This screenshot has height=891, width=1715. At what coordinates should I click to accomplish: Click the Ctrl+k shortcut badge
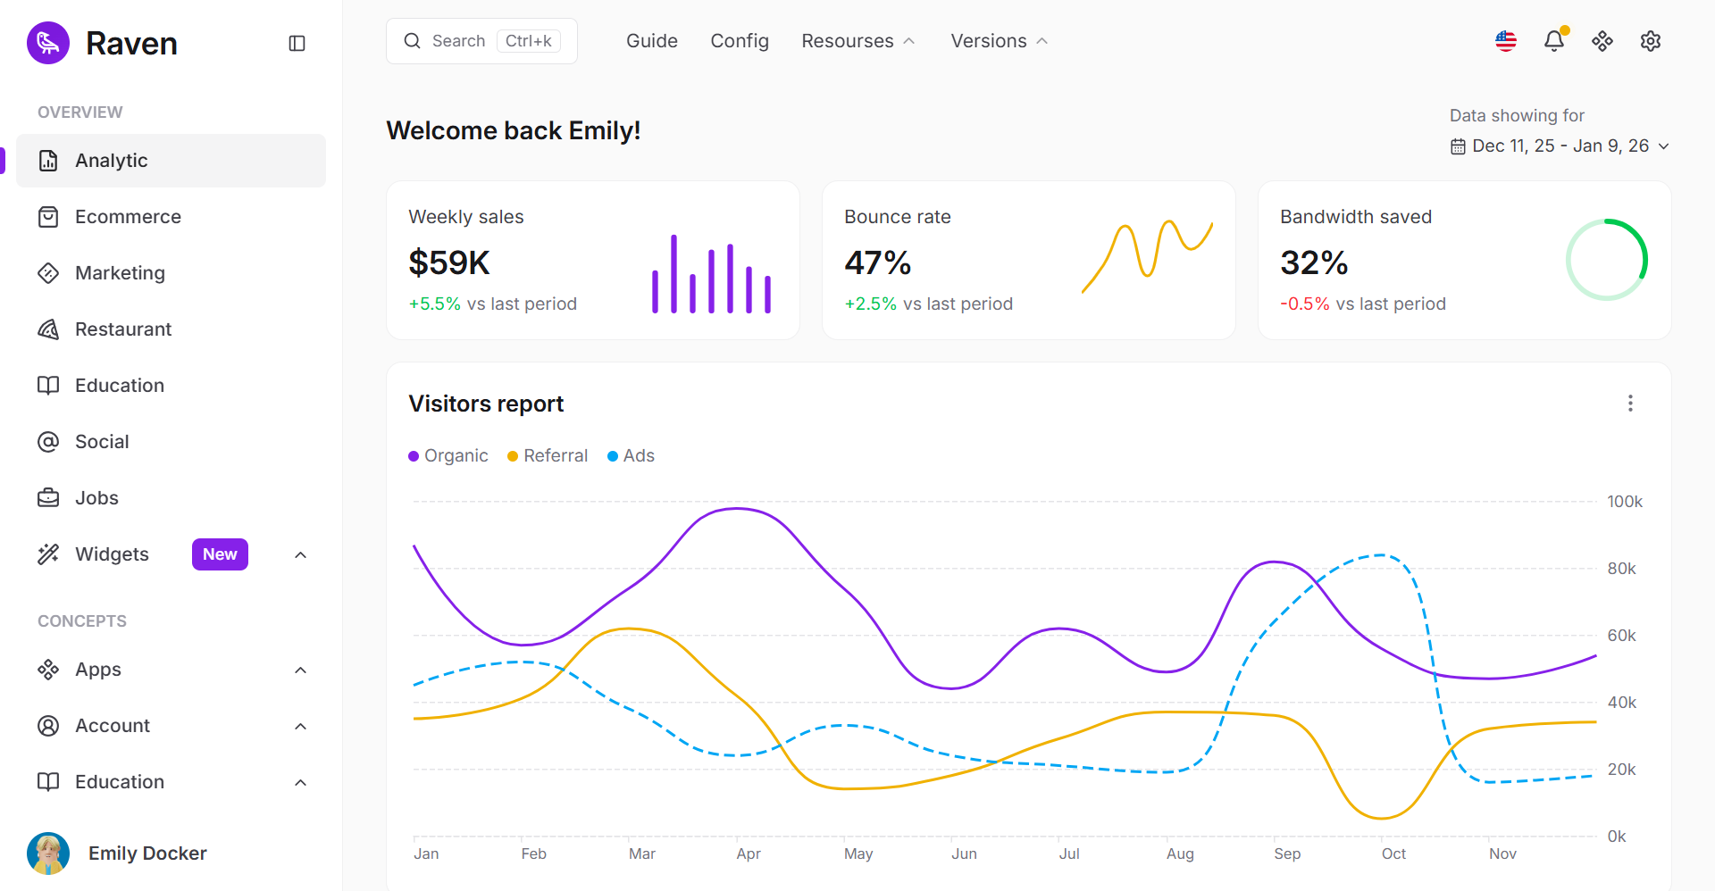529,41
